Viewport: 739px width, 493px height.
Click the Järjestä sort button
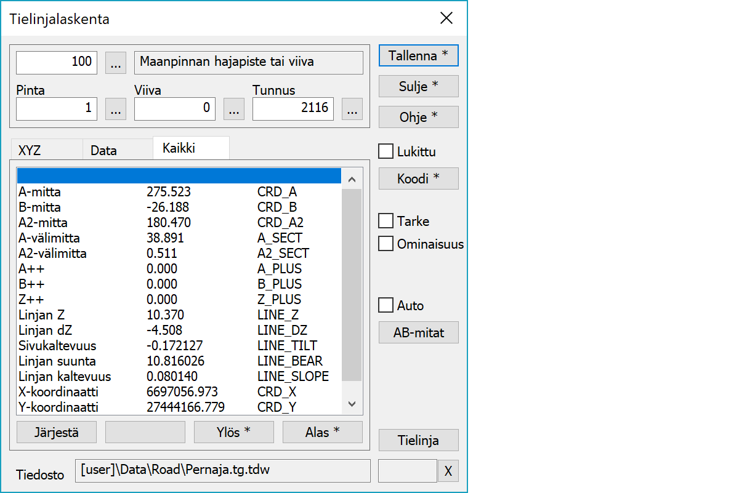(57, 432)
